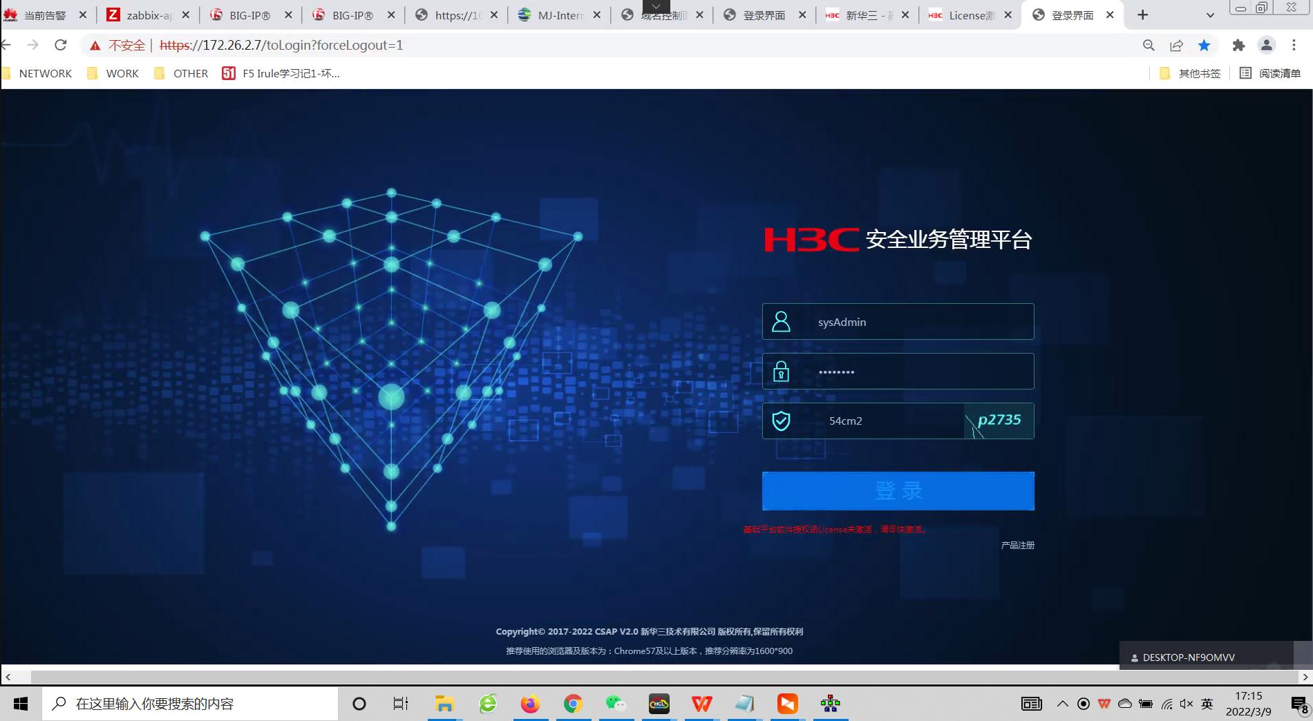
Task: Open the browser extensions puzzle menu
Action: point(1238,46)
